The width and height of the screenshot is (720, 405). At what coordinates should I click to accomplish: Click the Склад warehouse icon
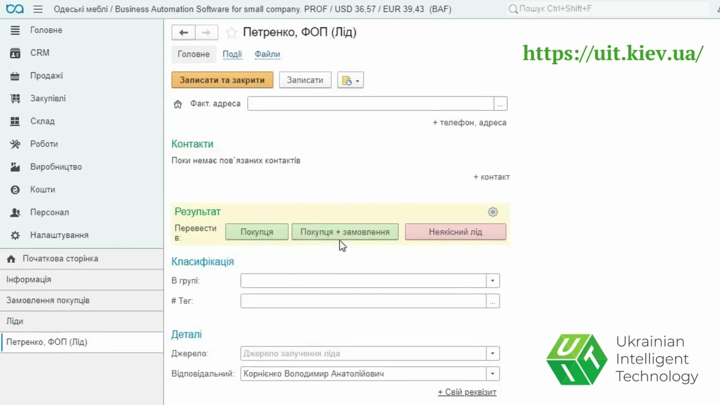point(15,121)
